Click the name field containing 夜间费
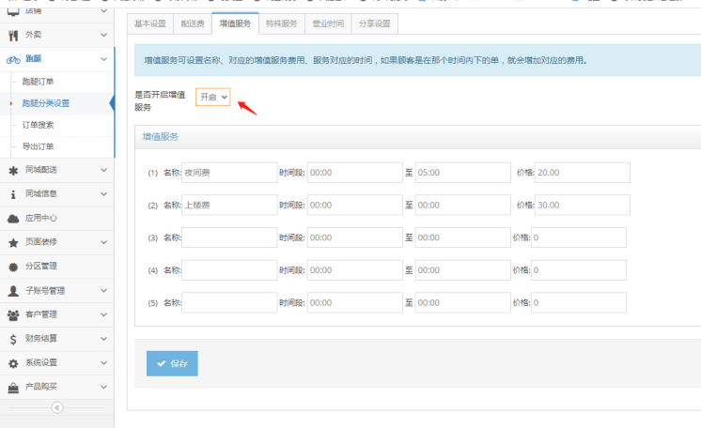Screen dimensions: 701x428 [x=229, y=173]
